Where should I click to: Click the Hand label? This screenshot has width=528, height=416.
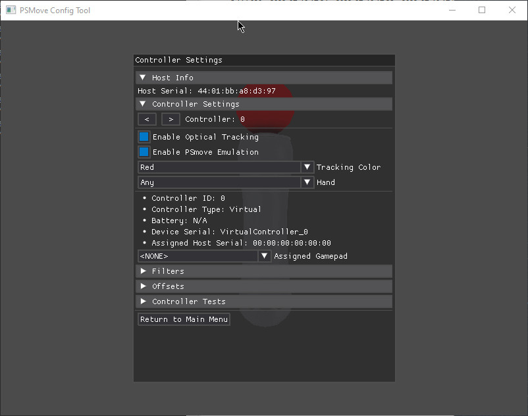[326, 182]
